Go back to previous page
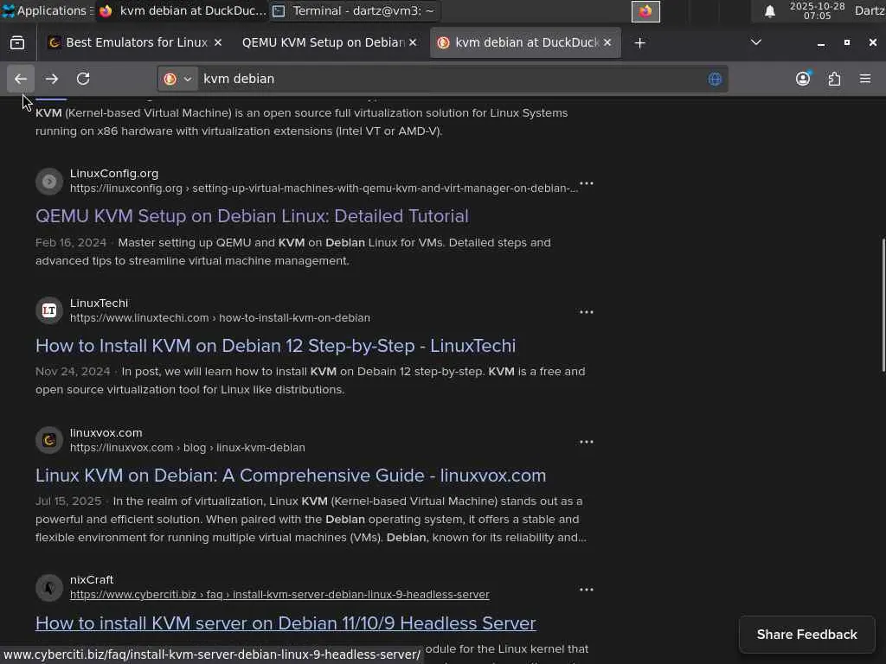Screen dimensions: 886x664 [21, 79]
